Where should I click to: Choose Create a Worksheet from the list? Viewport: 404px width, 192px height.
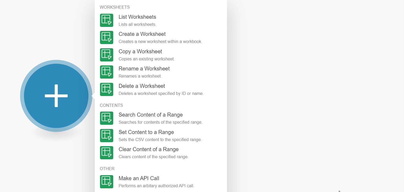point(142,34)
